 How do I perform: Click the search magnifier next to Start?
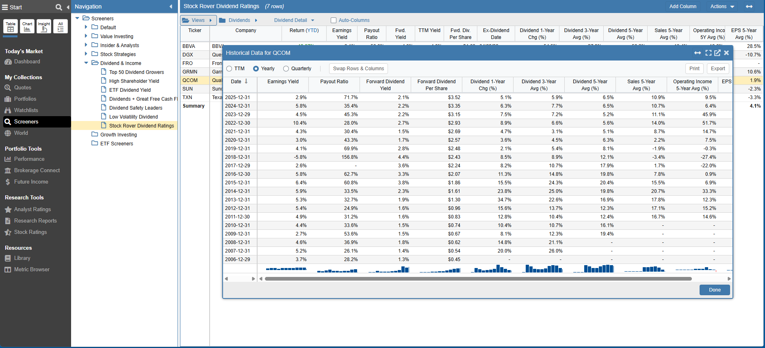click(x=59, y=7)
